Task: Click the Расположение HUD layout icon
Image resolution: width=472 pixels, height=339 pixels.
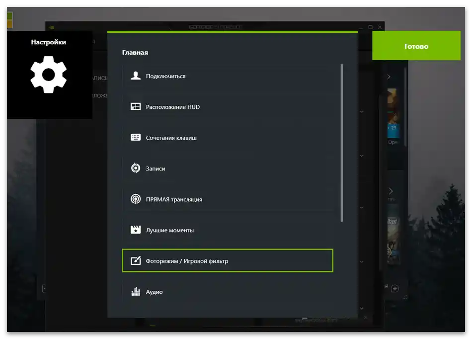Action: (136, 106)
